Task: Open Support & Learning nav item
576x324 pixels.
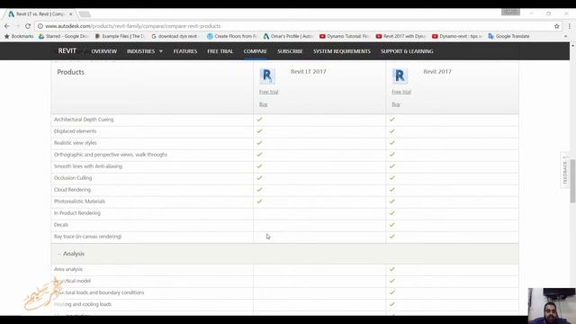Action: click(x=407, y=51)
